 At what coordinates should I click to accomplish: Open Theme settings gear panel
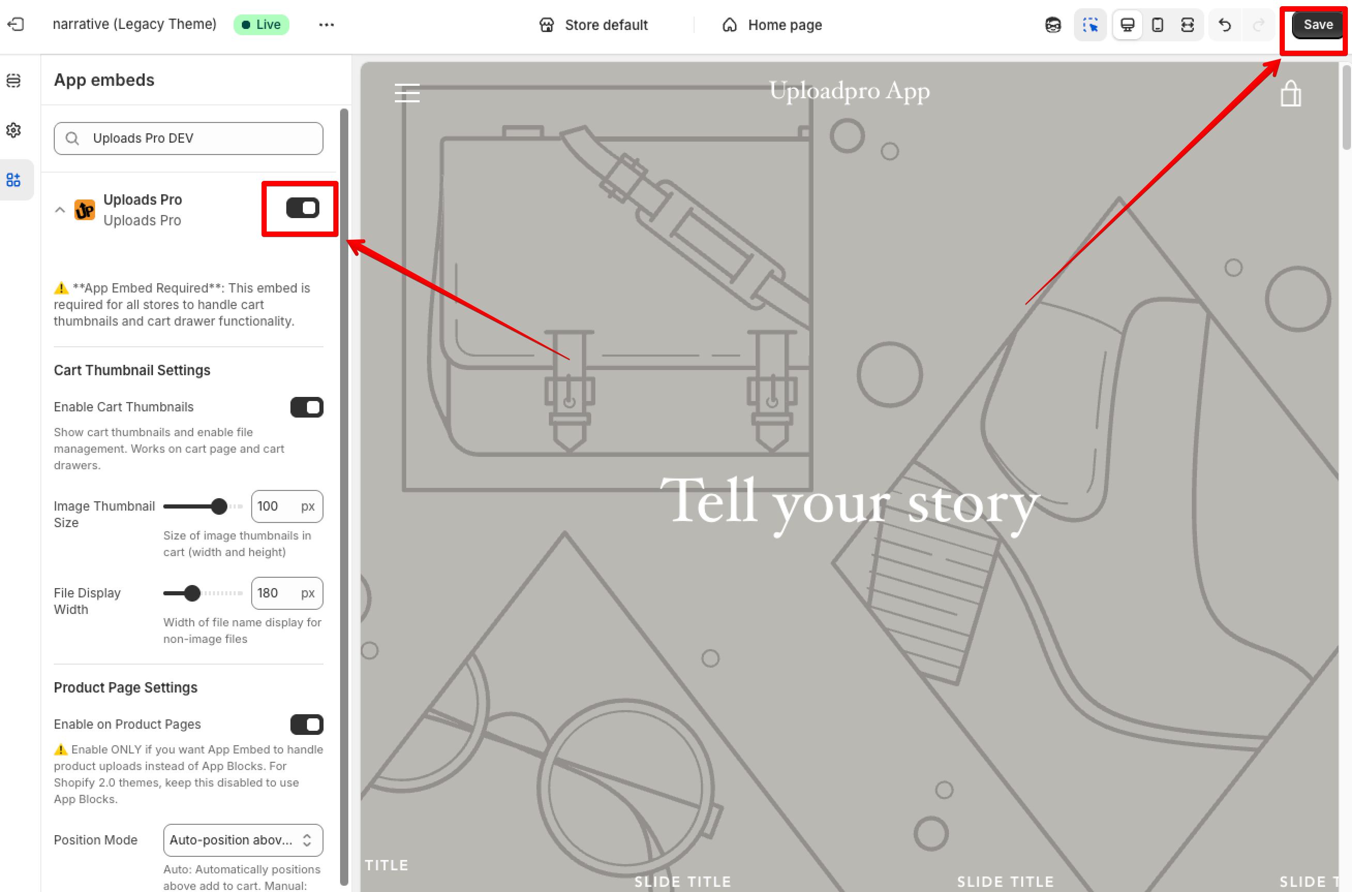(x=13, y=130)
